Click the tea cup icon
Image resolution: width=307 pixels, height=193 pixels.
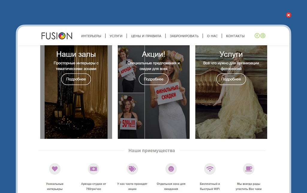pos(249,169)
